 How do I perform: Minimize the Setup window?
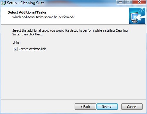tap(120, 2)
